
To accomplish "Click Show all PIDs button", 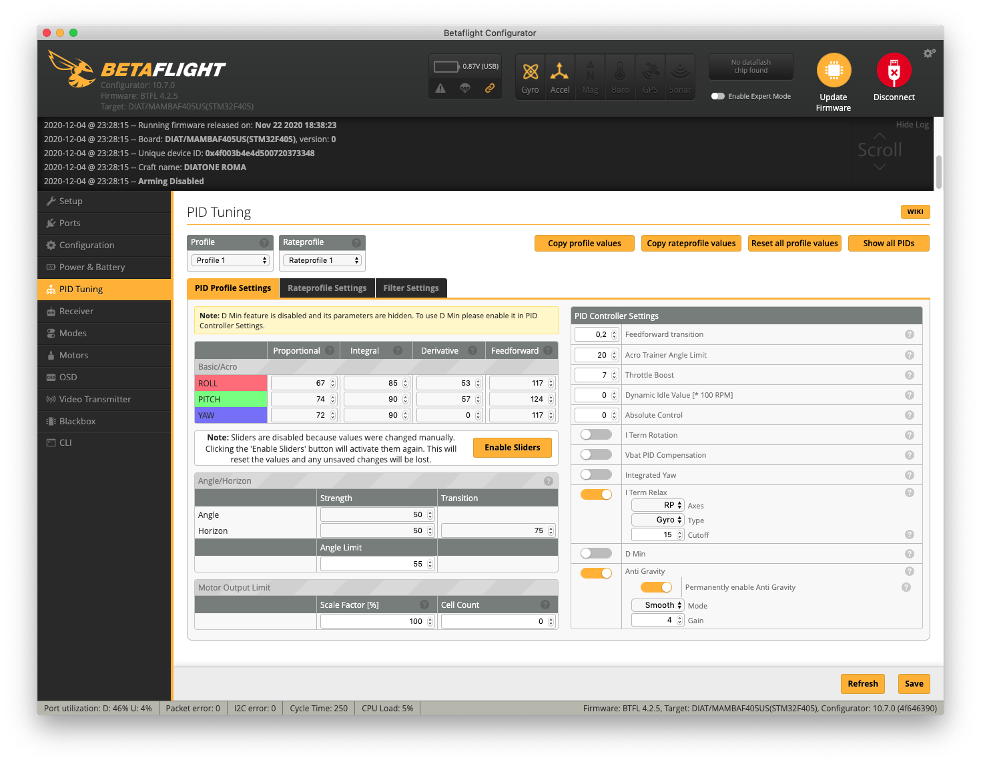I will tap(889, 244).
